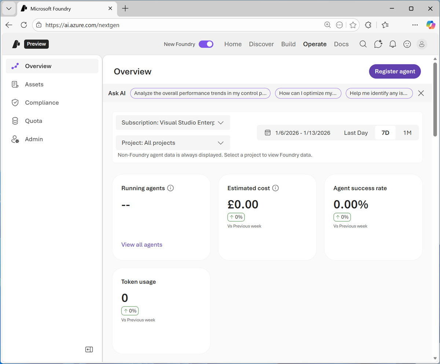
Task: Open the Admin sidebar item
Action: [34, 139]
